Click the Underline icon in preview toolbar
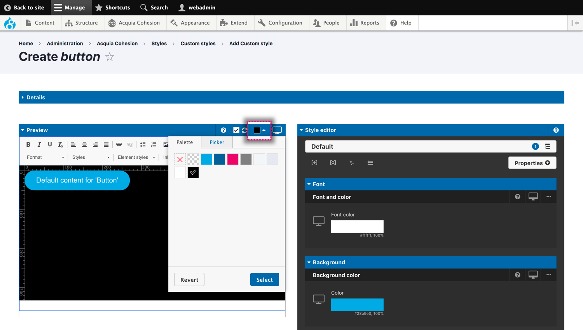The width and height of the screenshot is (583, 330). (50, 144)
